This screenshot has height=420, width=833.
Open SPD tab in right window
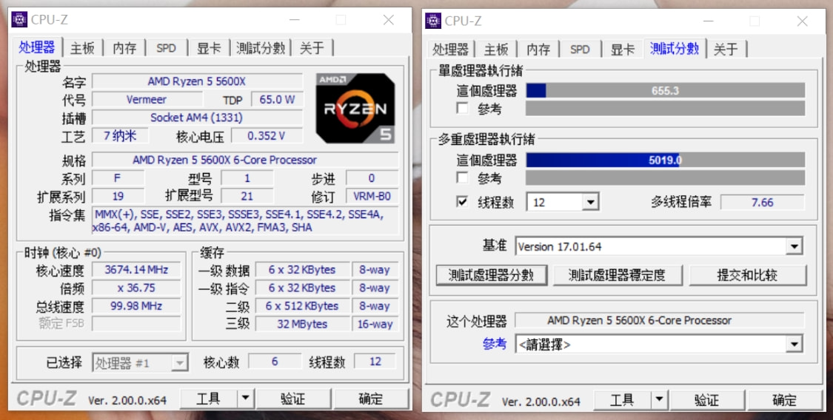580,50
